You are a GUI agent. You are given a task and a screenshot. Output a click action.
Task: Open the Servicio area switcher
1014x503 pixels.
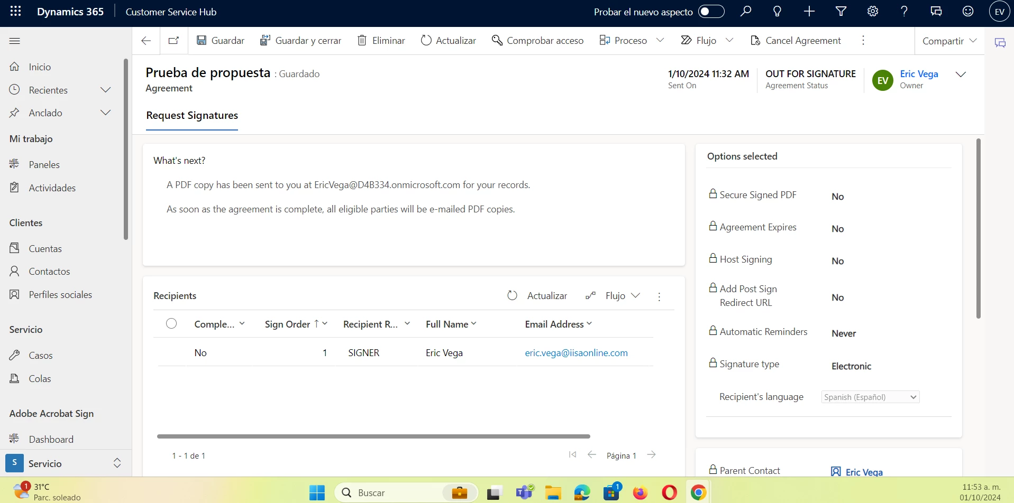(65, 463)
